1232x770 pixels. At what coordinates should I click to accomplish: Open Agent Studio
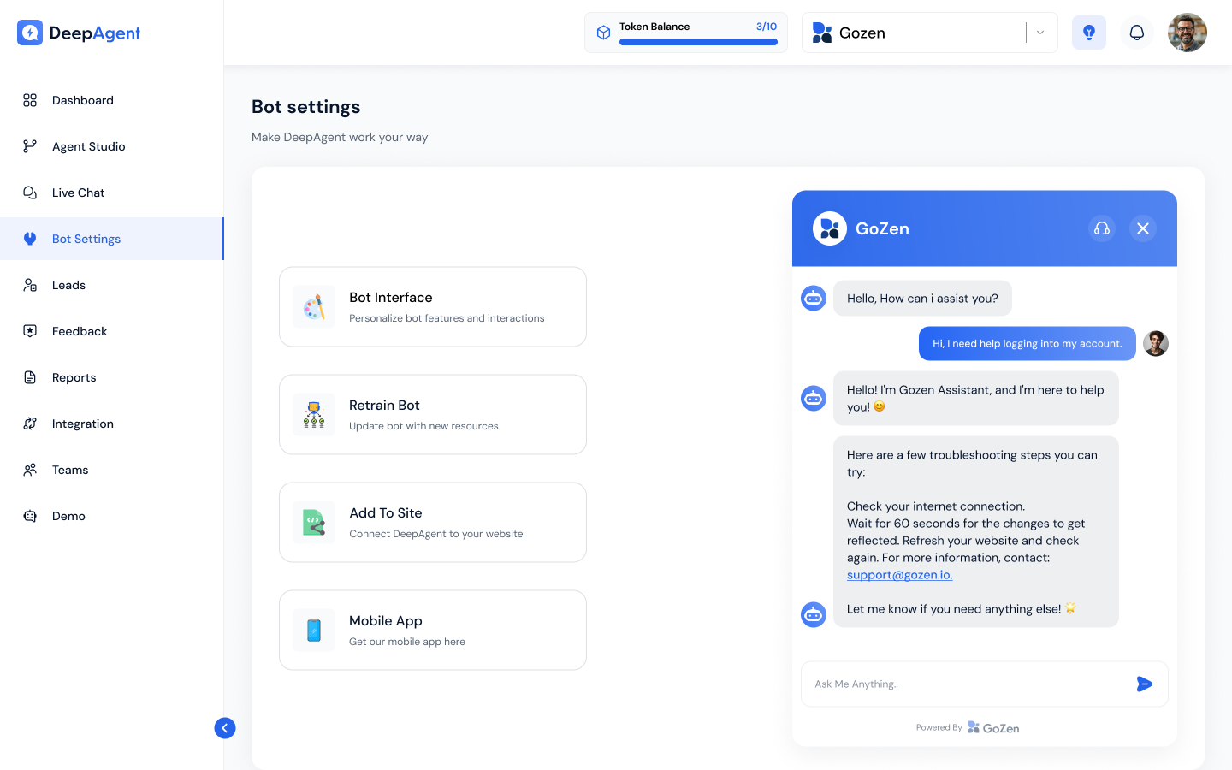tap(111, 146)
